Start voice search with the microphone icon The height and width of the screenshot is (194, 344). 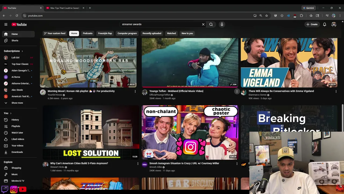pos(222,24)
